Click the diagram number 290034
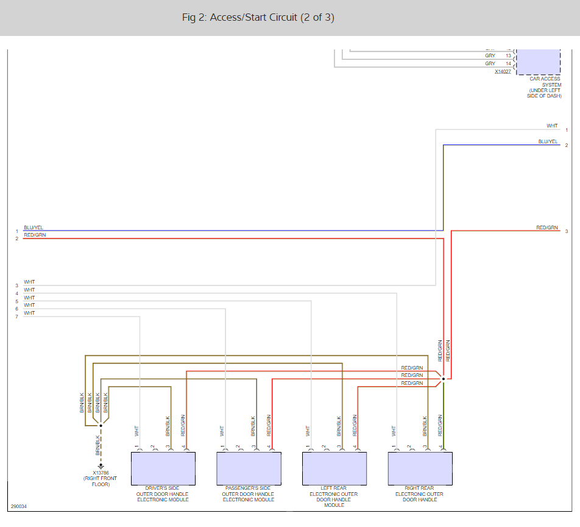The height and width of the screenshot is (527, 580). click(19, 506)
